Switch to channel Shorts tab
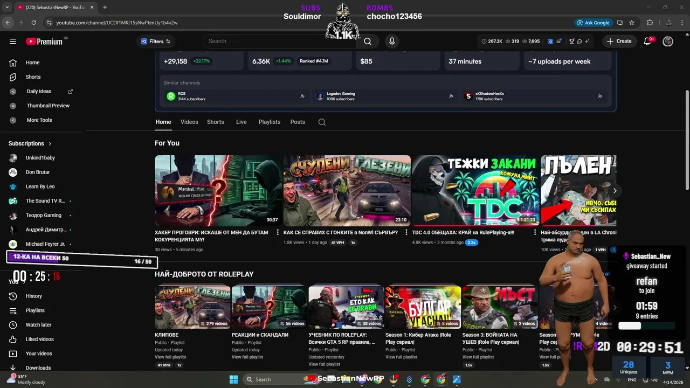Image resolution: width=690 pixels, height=388 pixels. pyautogui.click(x=216, y=122)
